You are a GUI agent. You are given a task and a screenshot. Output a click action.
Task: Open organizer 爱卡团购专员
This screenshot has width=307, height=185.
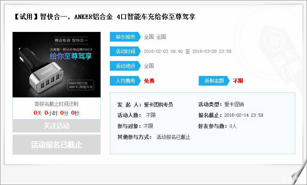tap(158, 105)
